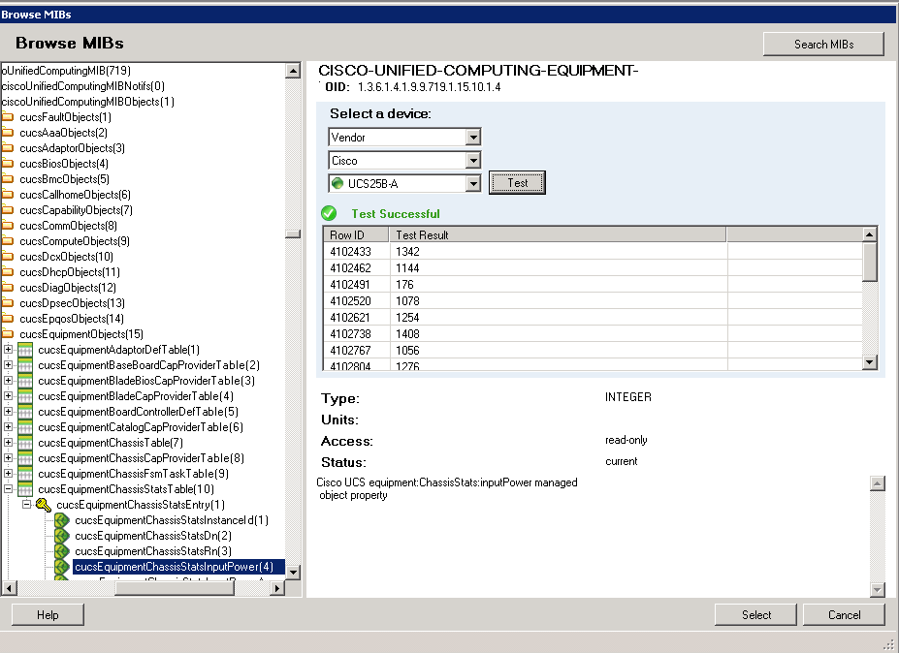Expand cucsEquipmentBoardControllerDefTable(5) node
The height and width of the screenshot is (653, 899).
[8, 411]
